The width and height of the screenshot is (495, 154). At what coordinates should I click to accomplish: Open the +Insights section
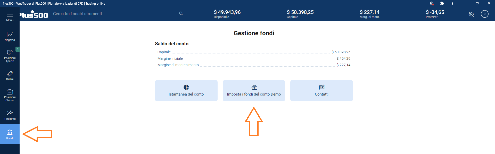click(10, 115)
